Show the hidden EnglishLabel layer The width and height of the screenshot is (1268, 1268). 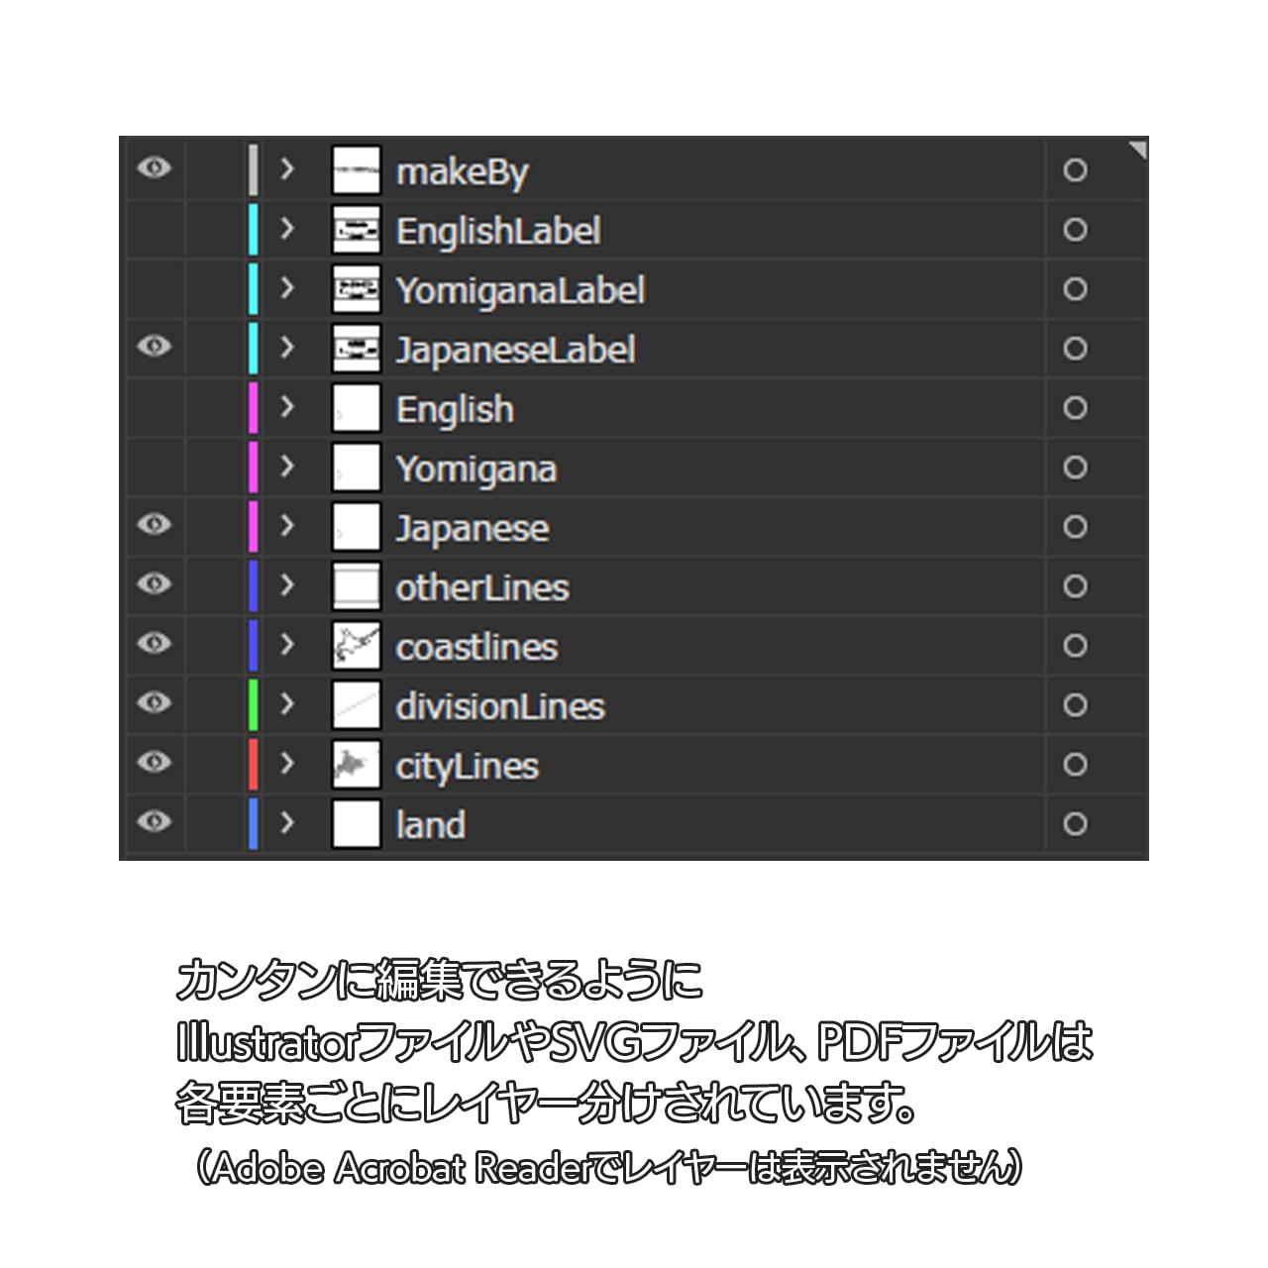click(154, 230)
